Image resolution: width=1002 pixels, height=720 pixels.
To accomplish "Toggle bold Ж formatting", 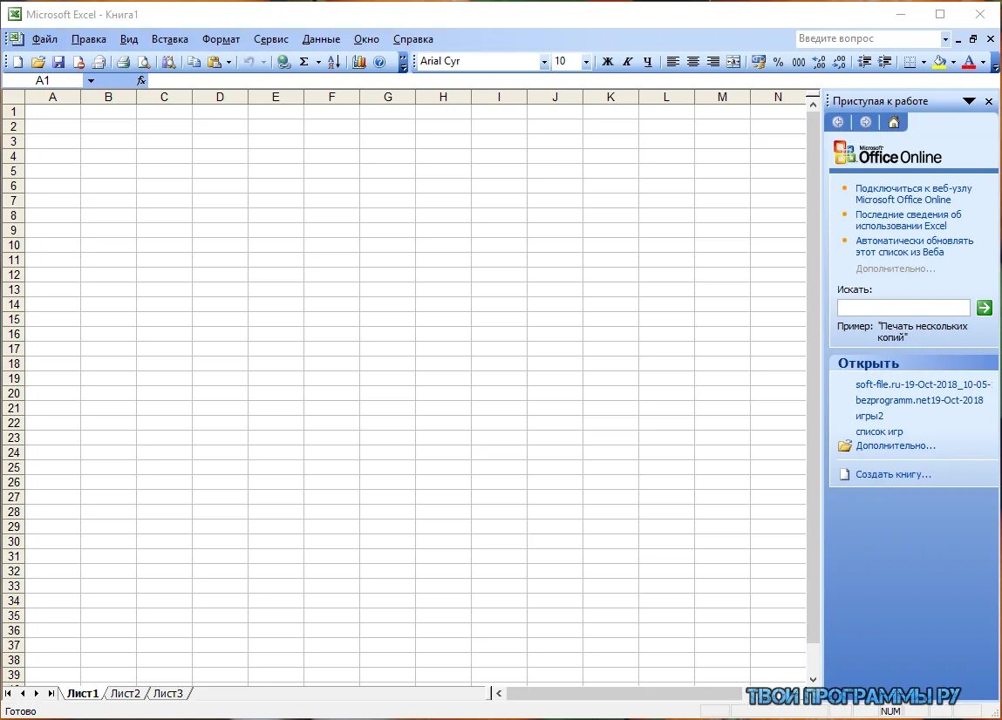I will point(608,62).
